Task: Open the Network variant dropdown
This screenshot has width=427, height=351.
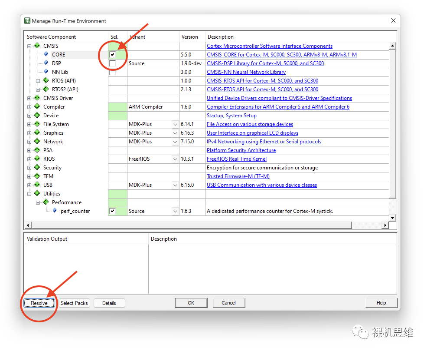Action: coord(175,142)
